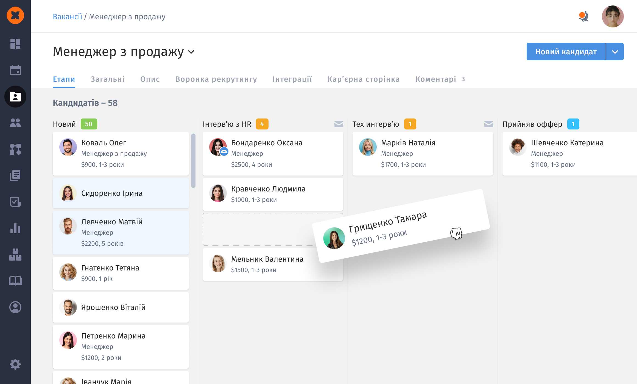
Task: Open the Коваль Олег candidate card
Action: pyautogui.click(x=121, y=154)
